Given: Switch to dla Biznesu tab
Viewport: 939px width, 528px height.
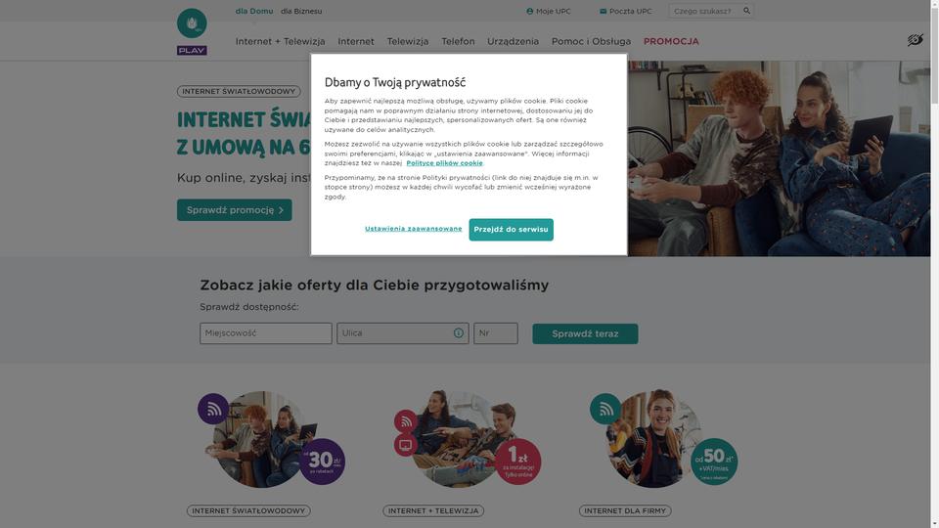Looking at the screenshot, I should coord(301,11).
